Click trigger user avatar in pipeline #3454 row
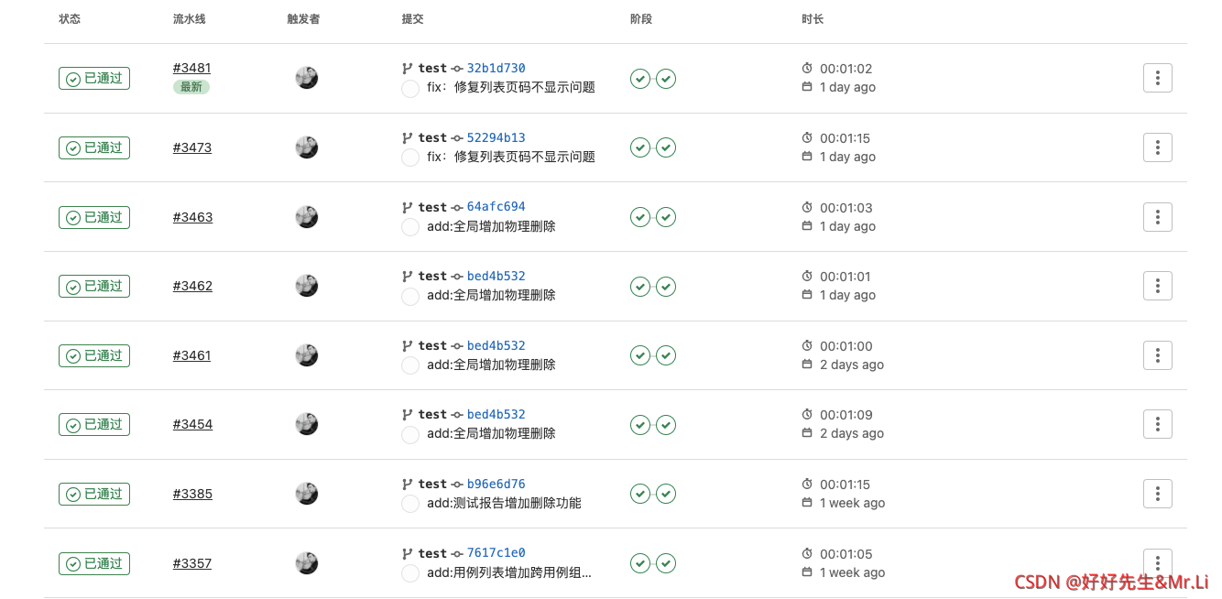This screenshot has width=1222, height=599. click(x=307, y=424)
